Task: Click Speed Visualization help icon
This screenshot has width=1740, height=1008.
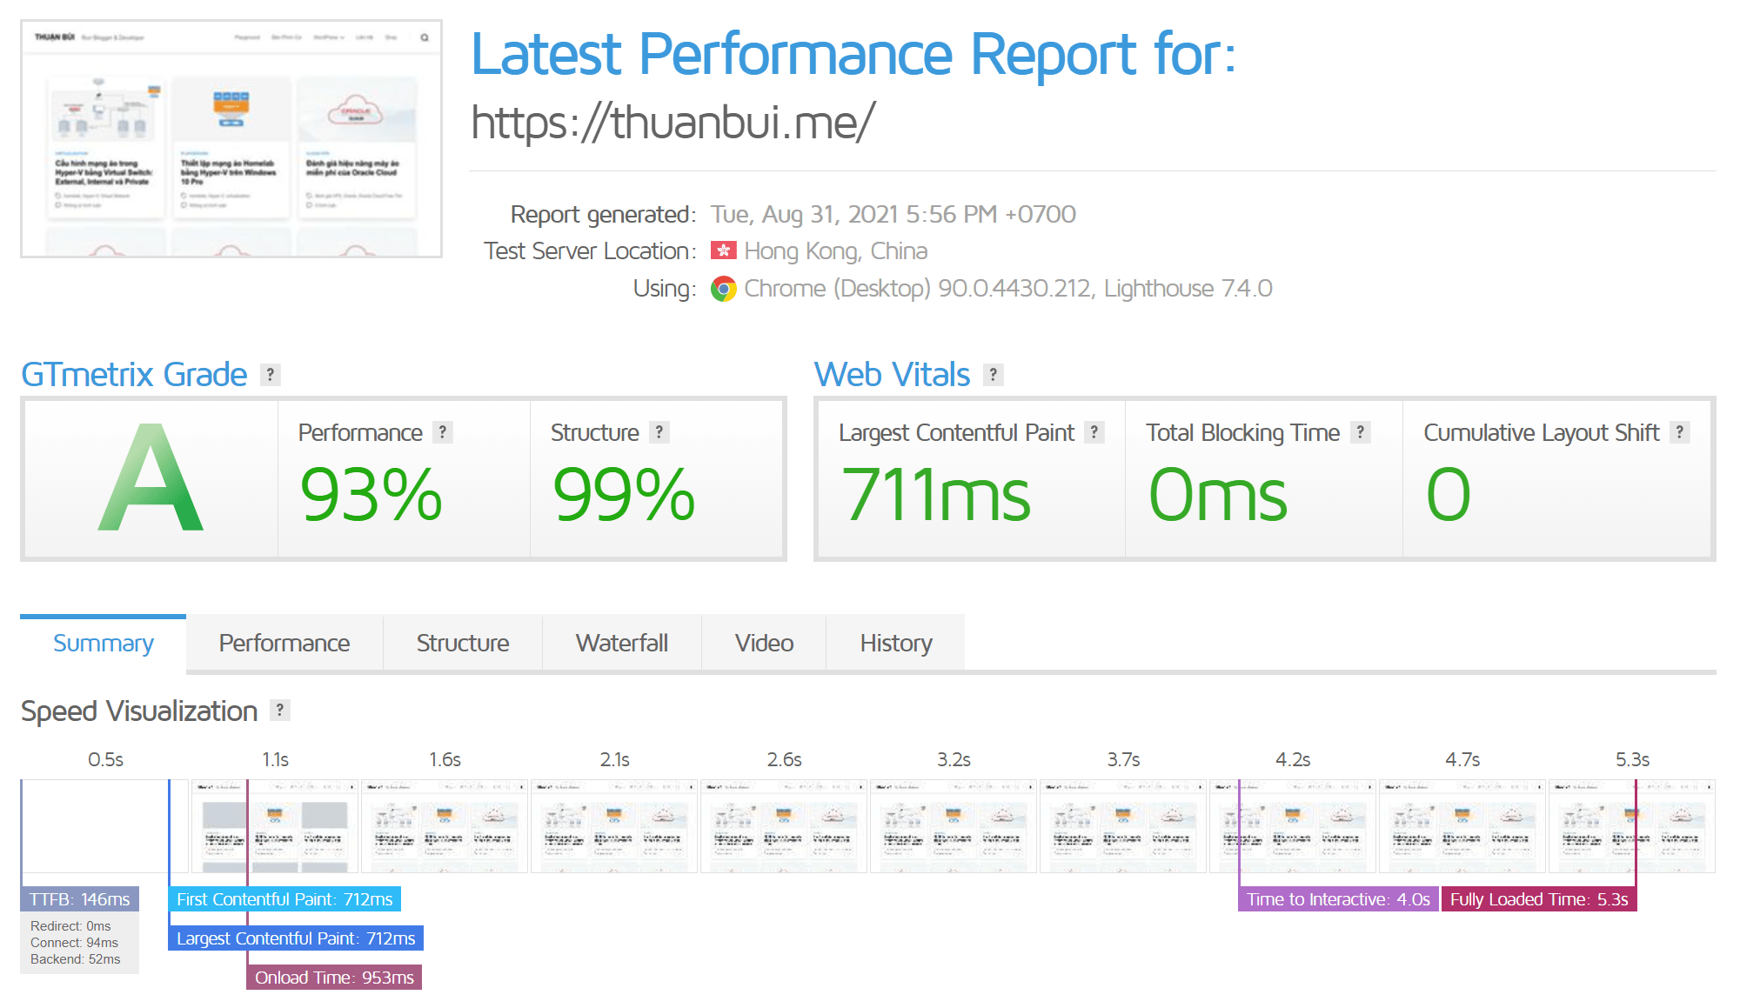Action: [x=279, y=711]
